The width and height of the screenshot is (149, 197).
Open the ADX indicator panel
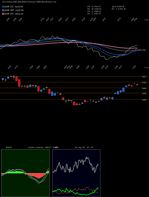(76, 173)
